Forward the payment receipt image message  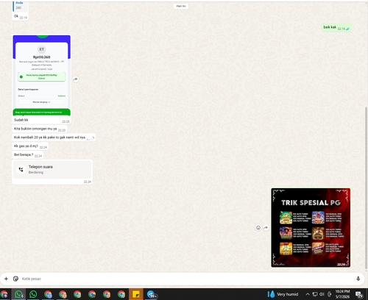click(76, 79)
